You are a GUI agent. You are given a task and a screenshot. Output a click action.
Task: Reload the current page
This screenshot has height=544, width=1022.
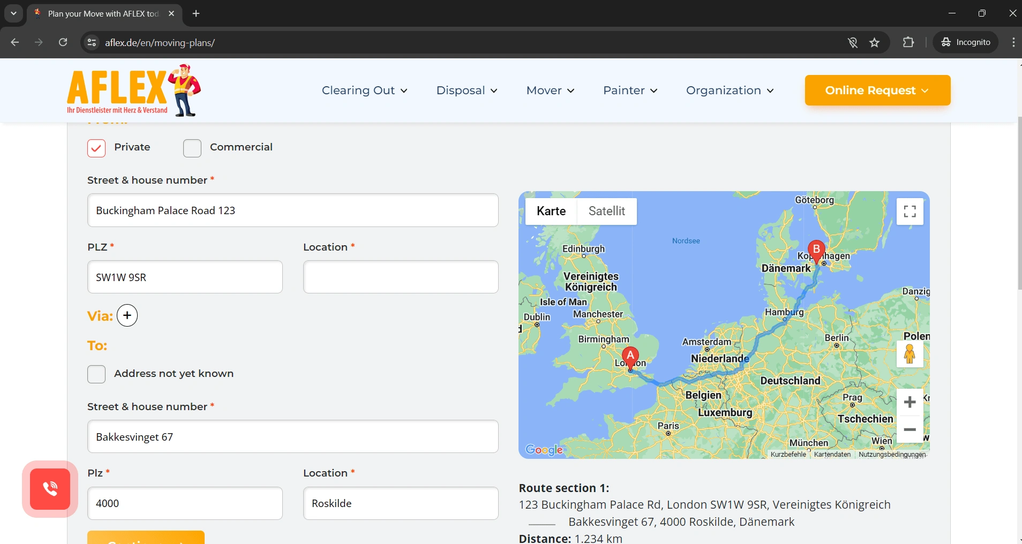63,42
